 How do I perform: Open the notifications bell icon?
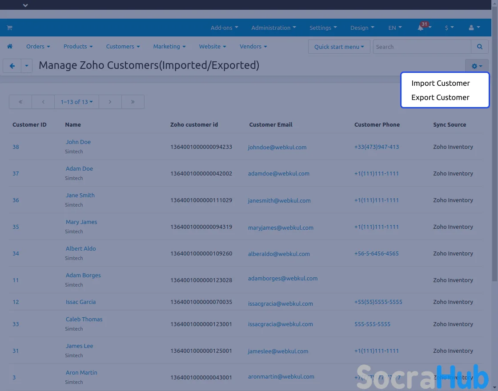[421, 28]
